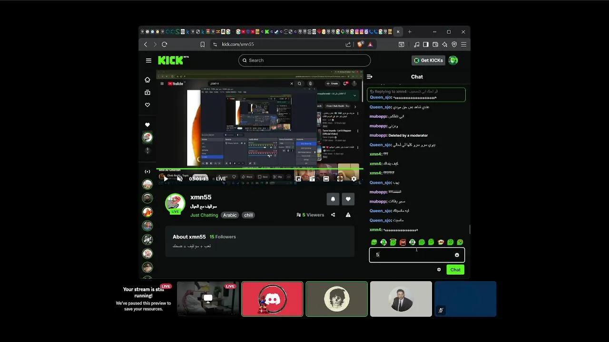Click the xmn55 channel avatar
Image resolution: width=609 pixels, height=342 pixels.
(x=175, y=203)
